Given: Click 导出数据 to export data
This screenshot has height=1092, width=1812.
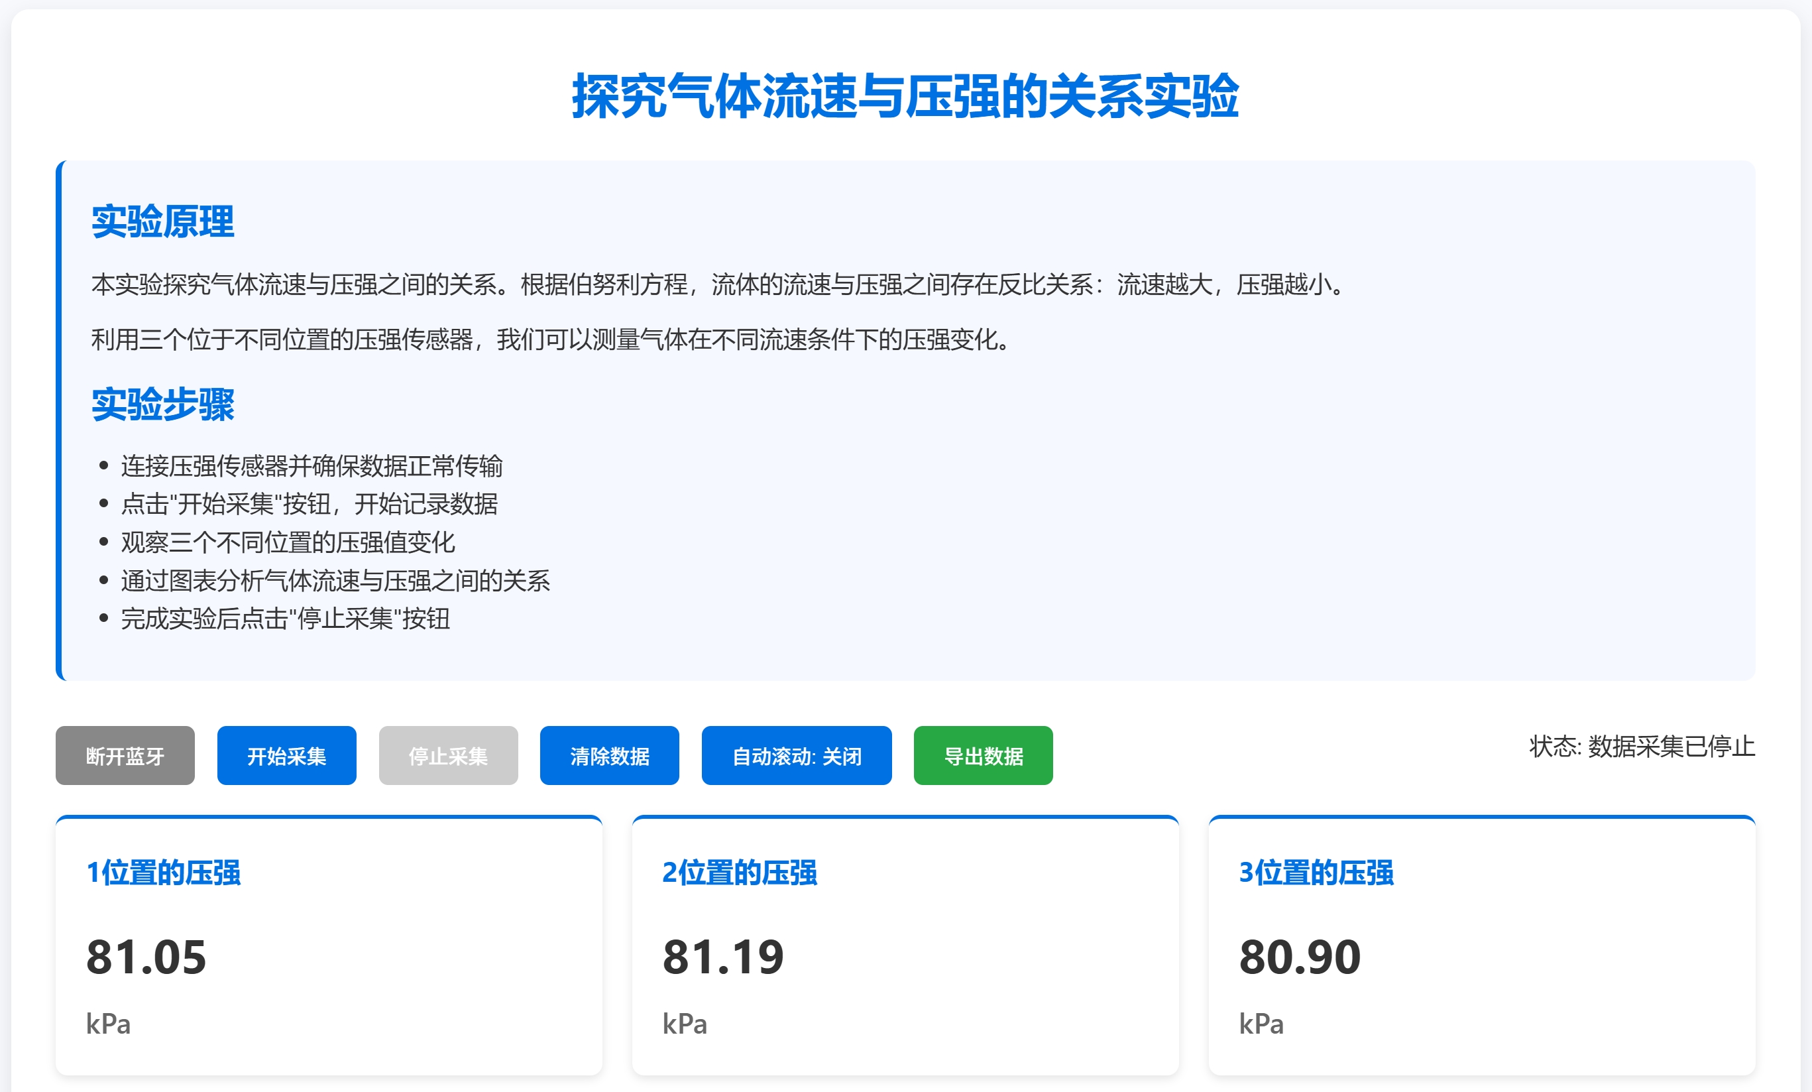Looking at the screenshot, I should tap(982, 755).
